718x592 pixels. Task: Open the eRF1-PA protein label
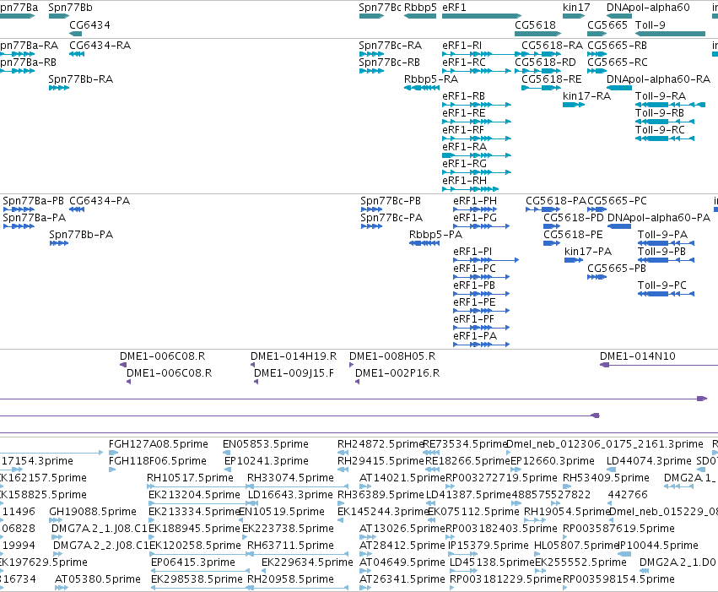pos(475,336)
